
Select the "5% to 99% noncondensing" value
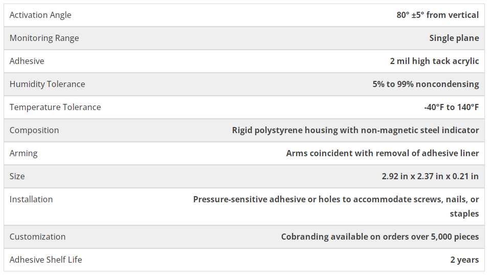coord(426,84)
